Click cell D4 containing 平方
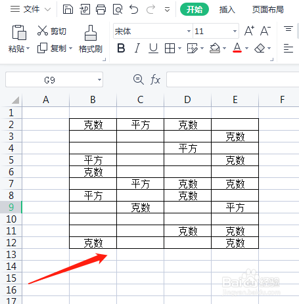Viewport: 299px width, 304px height. [x=187, y=148]
